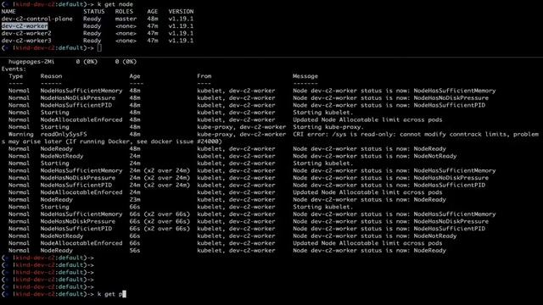Screen dimensions: 543x305
Task: Click '24m (x2 over 24m)' in NodeHasSufficientMemory row
Action: click(160, 170)
